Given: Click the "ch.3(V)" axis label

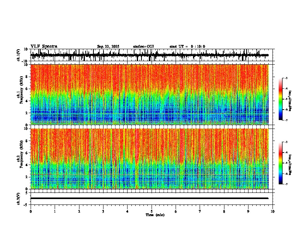Looking at the screenshot, I should [x=19, y=199].
